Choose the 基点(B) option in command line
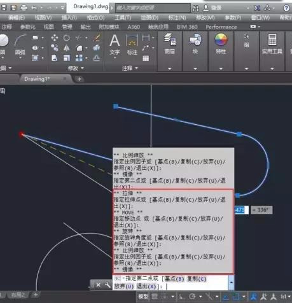Viewport: 292px width, 303px height. [x=174, y=279]
